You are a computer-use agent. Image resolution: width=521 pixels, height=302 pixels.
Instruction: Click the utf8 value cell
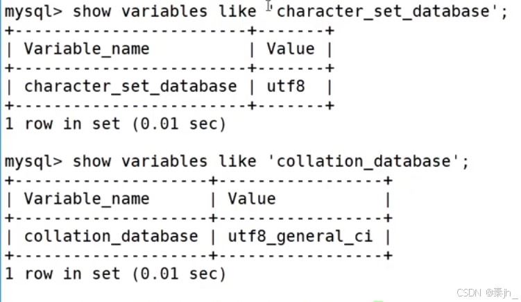(286, 86)
